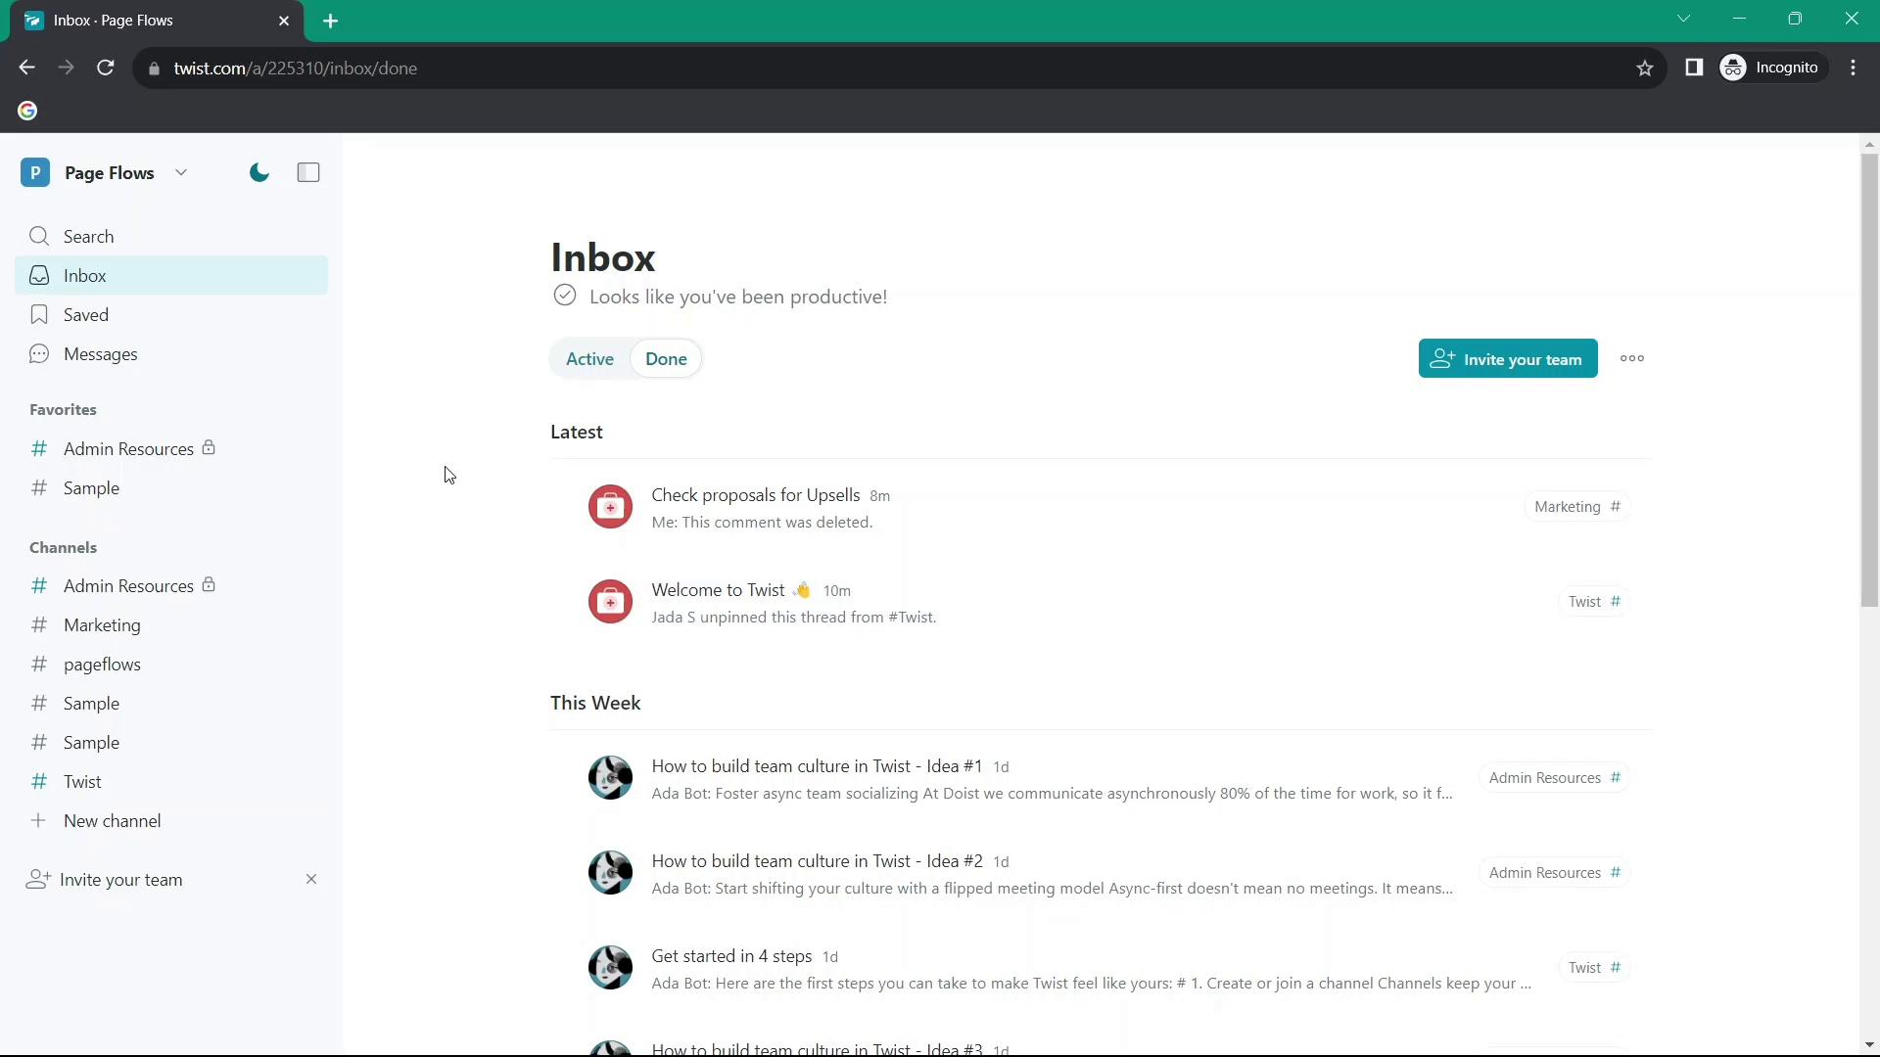Image resolution: width=1880 pixels, height=1057 pixels.
Task: Dismiss Invite your team panel
Action: point(309,879)
